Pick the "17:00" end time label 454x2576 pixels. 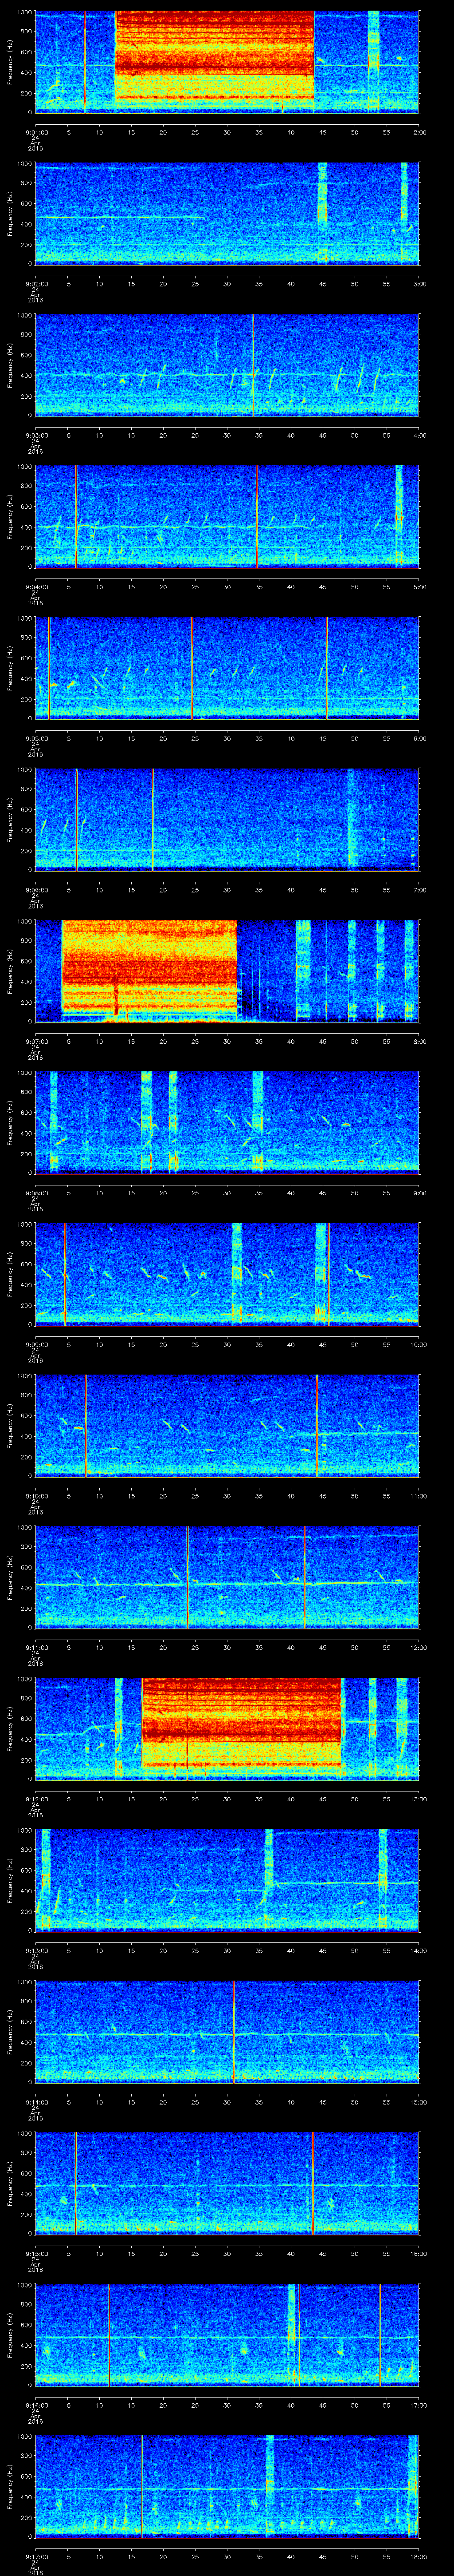point(419,2404)
